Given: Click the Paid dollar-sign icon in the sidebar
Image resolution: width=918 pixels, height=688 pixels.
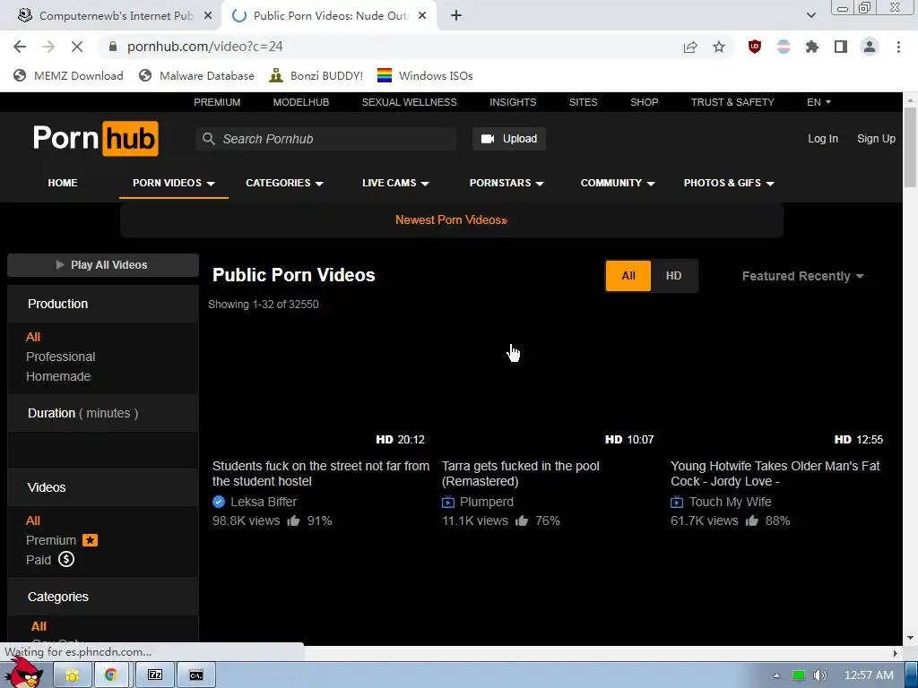Looking at the screenshot, I should 66,559.
